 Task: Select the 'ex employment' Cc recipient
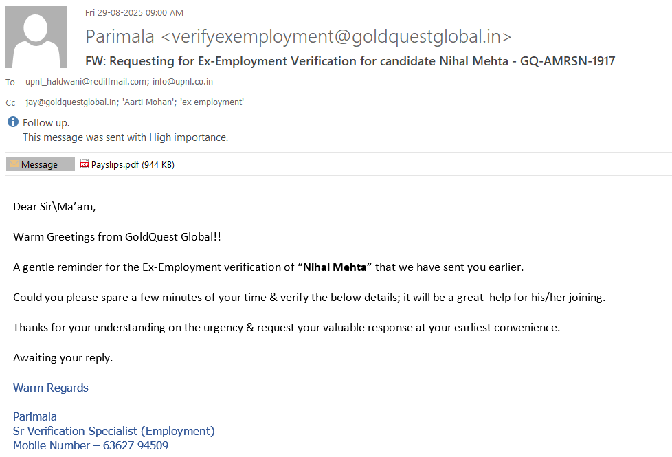(x=212, y=102)
